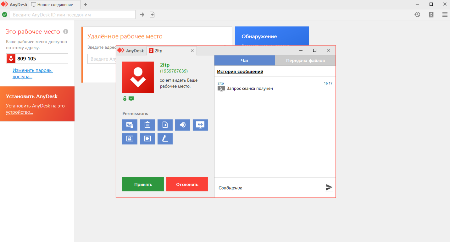Switch to the Чат tab

coord(245,61)
